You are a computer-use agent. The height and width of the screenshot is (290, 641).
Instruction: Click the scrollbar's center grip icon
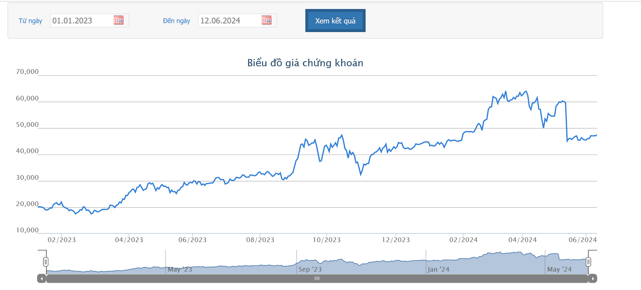(x=317, y=278)
